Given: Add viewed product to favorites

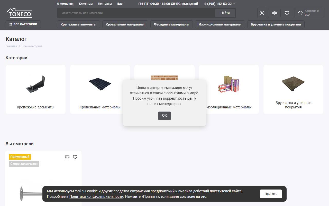Looking at the screenshot, I should pos(75,157).
